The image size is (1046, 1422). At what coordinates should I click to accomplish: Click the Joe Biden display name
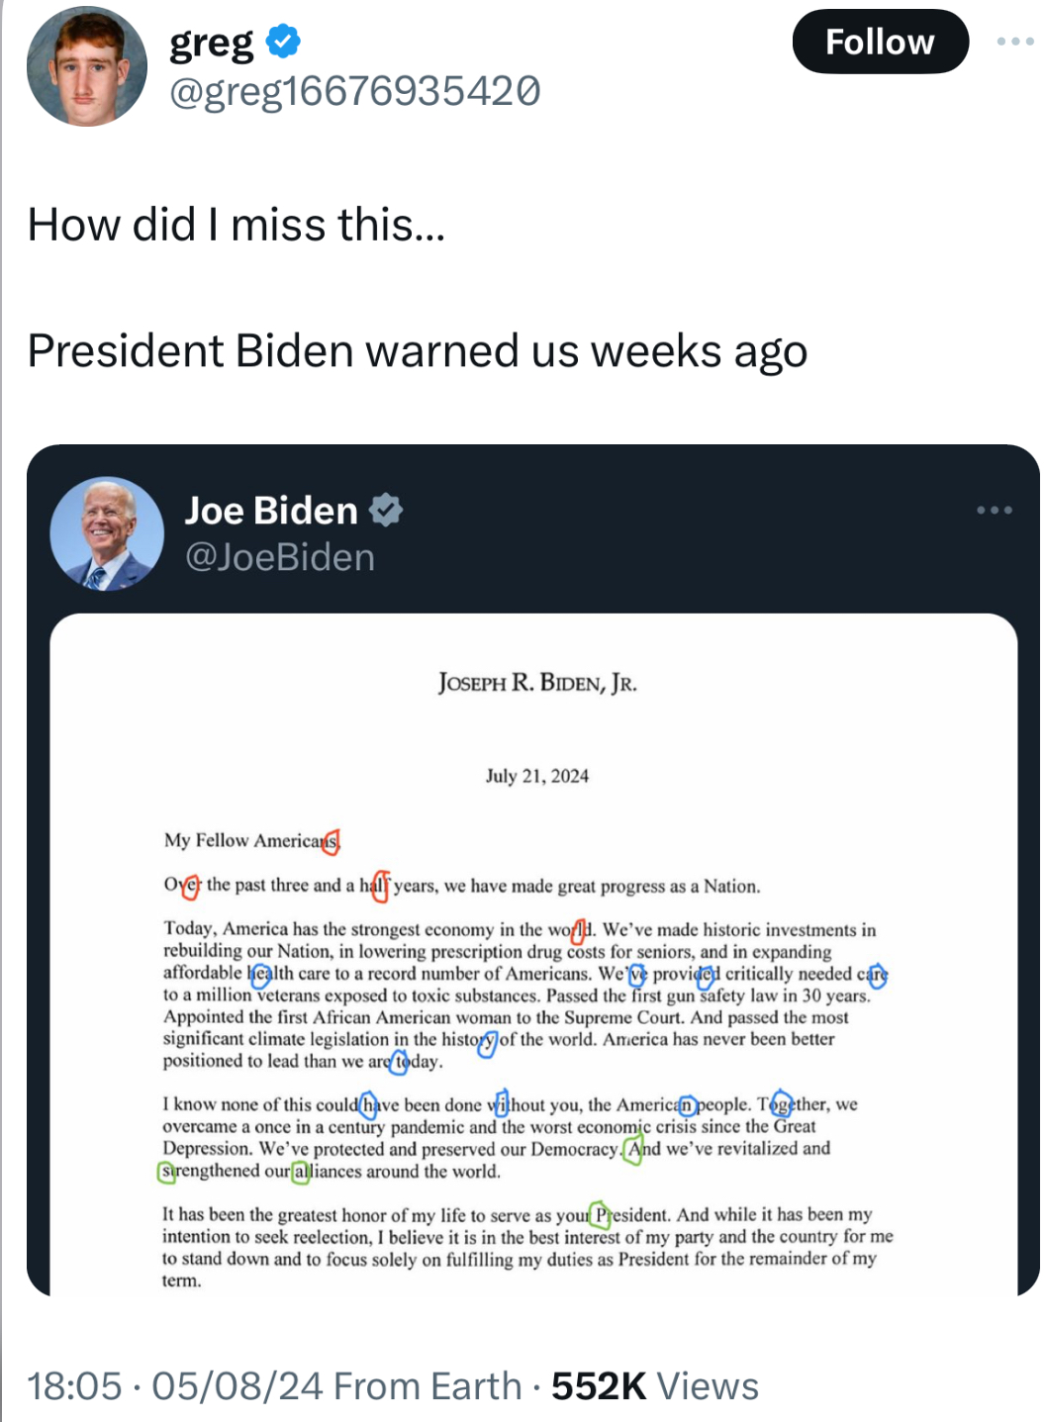(x=271, y=511)
